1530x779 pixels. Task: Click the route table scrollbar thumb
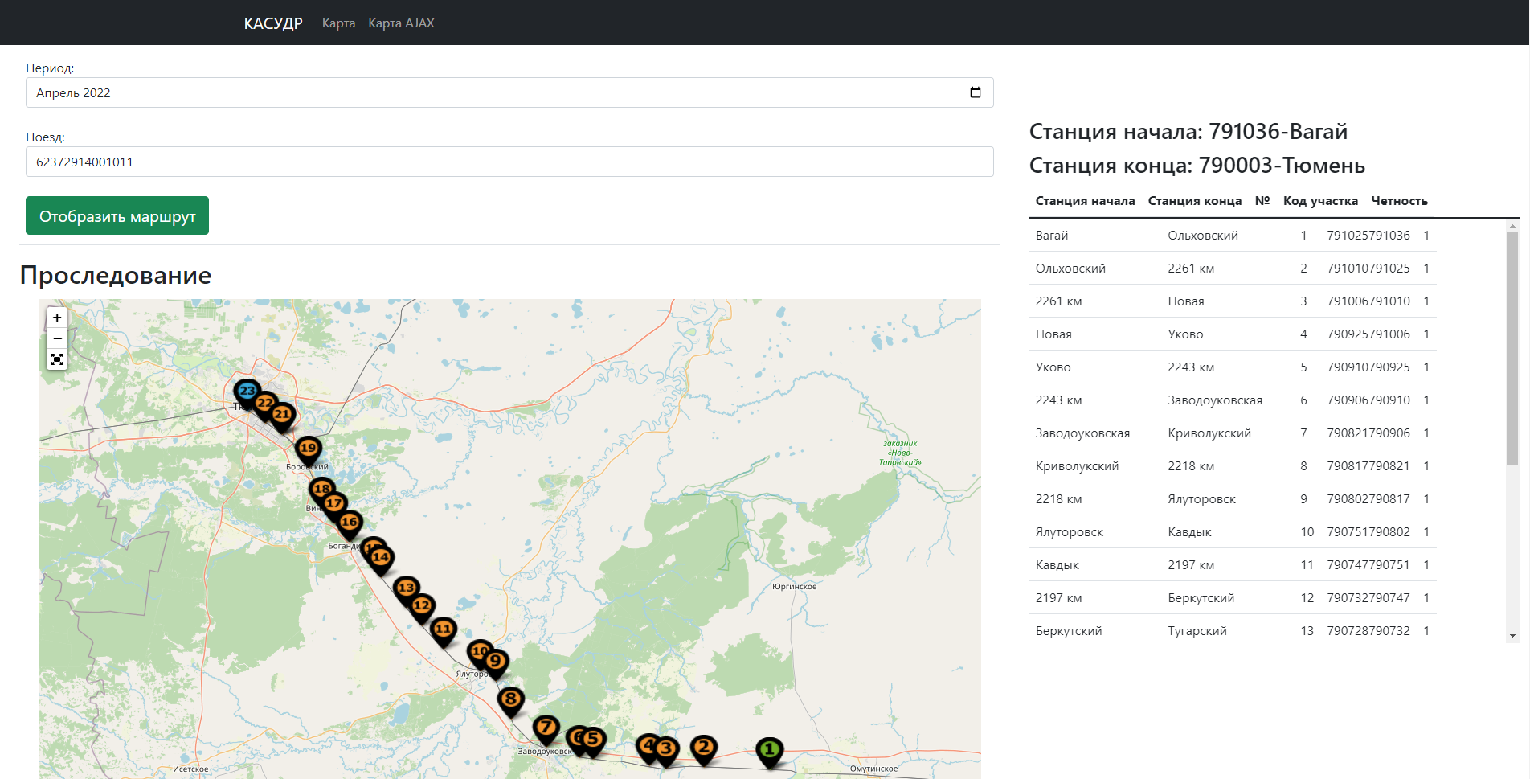coord(1512,348)
